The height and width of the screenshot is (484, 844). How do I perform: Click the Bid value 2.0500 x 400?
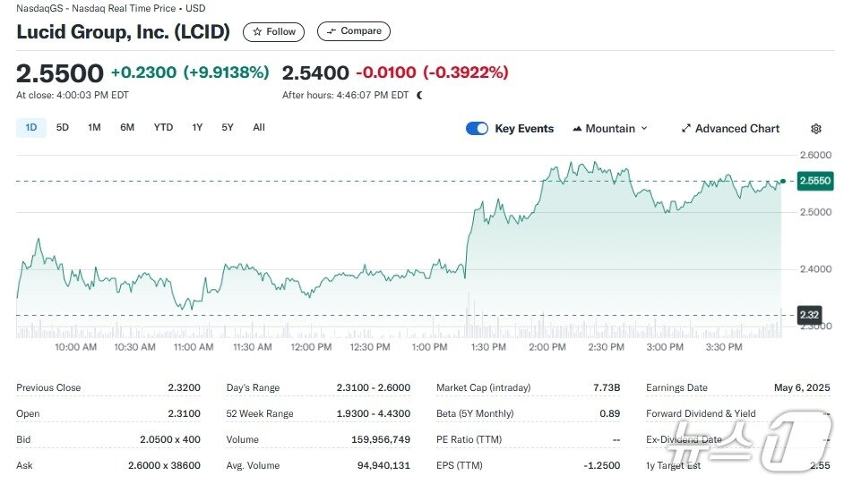point(170,439)
